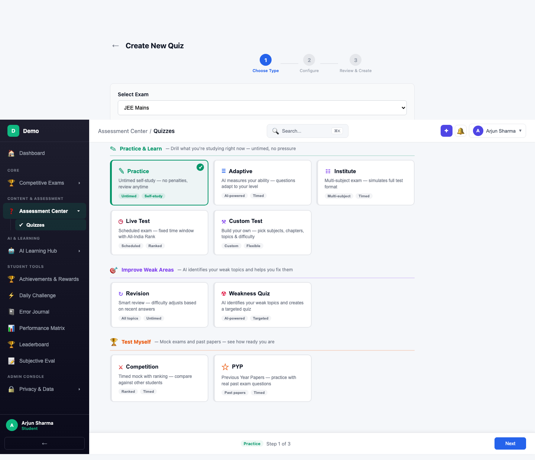
Task: Select the Live Test quiz type card
Action: tap(159, 233)
